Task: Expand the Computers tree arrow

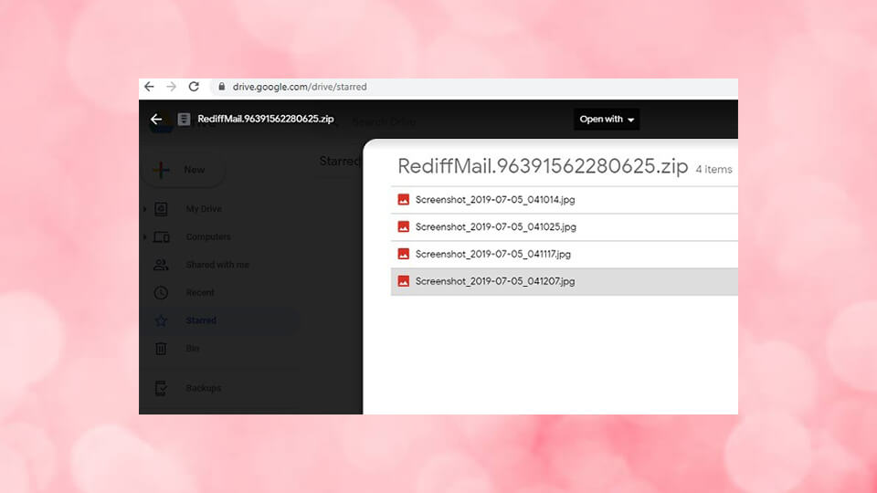Action: pos(144,237)
